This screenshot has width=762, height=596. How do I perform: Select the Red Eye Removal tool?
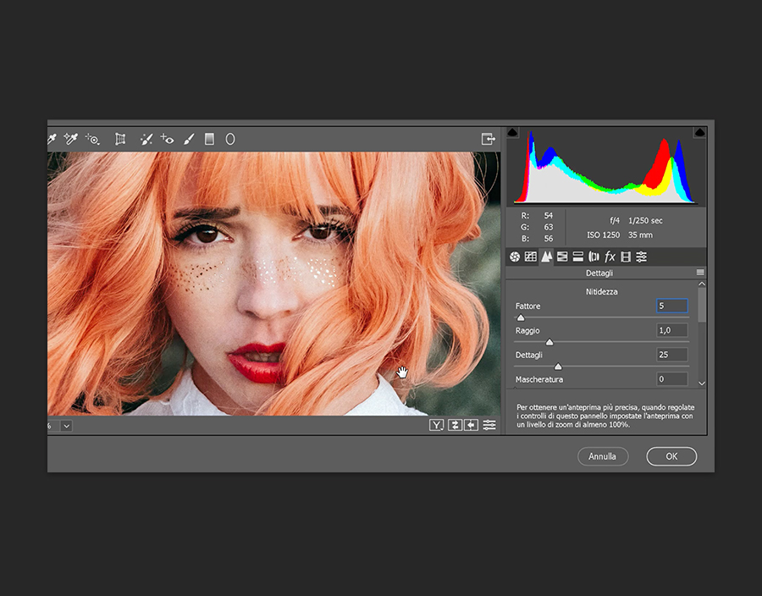167,139
